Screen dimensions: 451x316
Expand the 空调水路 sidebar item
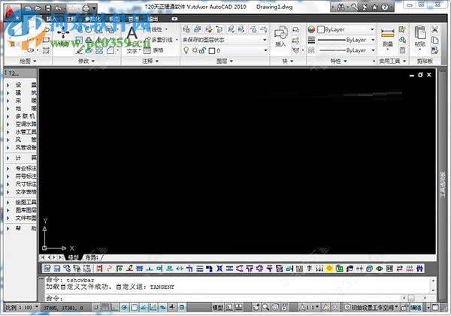(x=22, y=124)
